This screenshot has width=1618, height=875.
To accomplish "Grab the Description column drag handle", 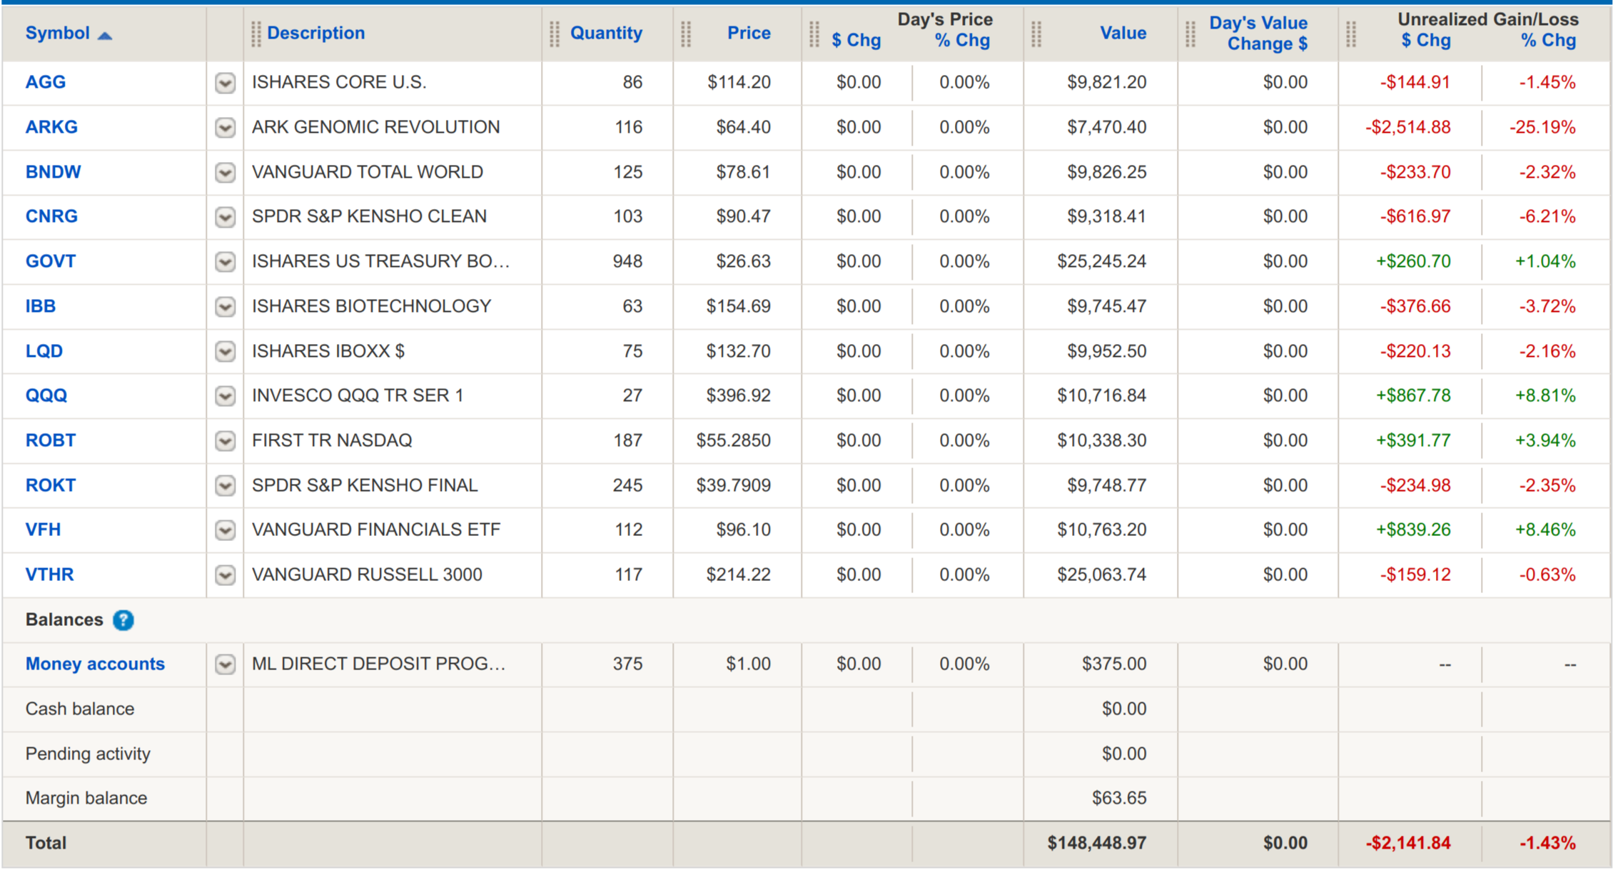I will 256,34.
